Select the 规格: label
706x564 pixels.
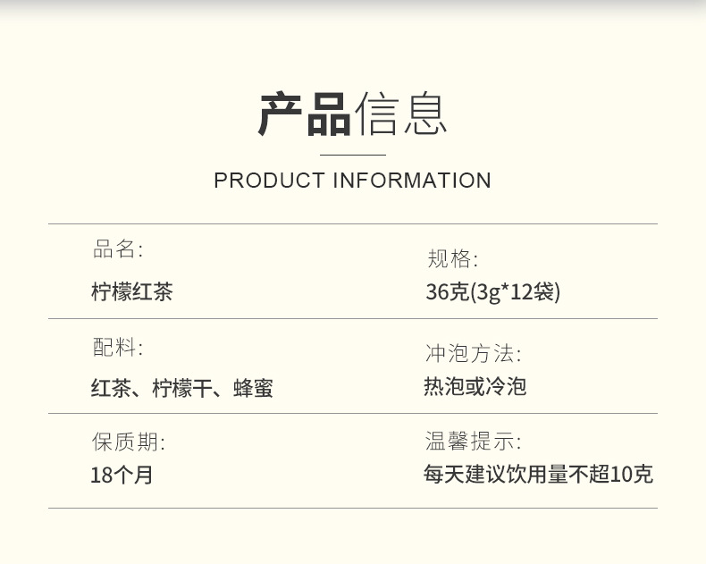(452, 259)
